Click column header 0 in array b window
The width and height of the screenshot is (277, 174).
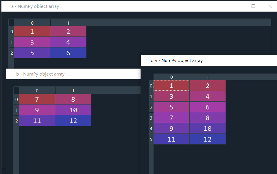(37, 91)
